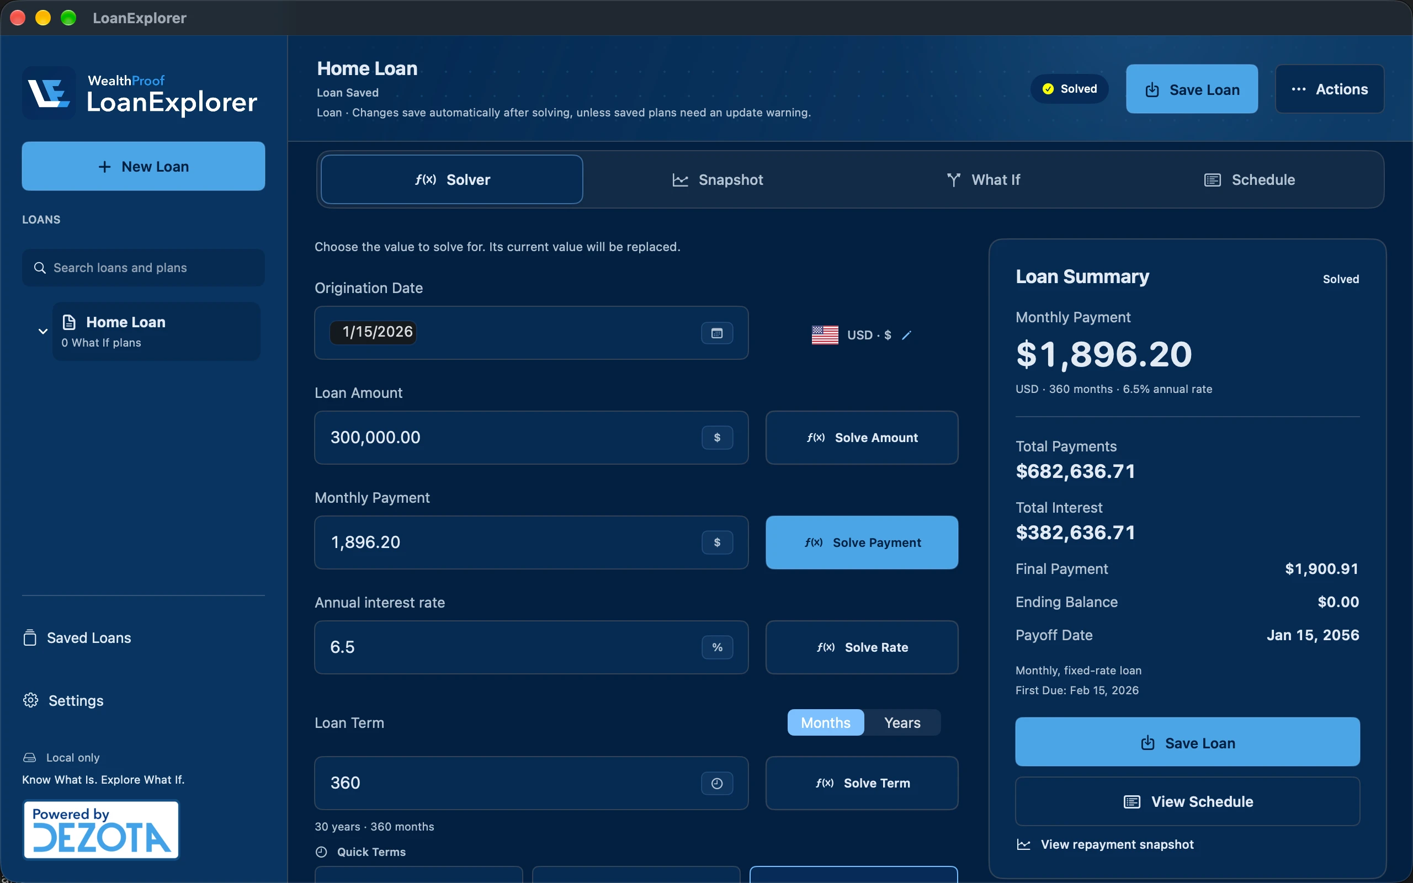The width and height of the screenshot is (1413, 883).
Task: Click the search magnifier icon in sidebar
Action: pos(40,268)
